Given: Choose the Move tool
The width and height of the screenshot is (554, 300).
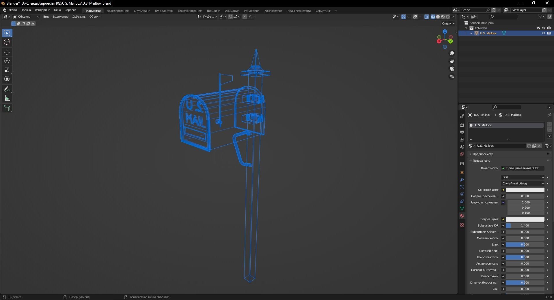Looking at the screenshot, I should (7, 52).
